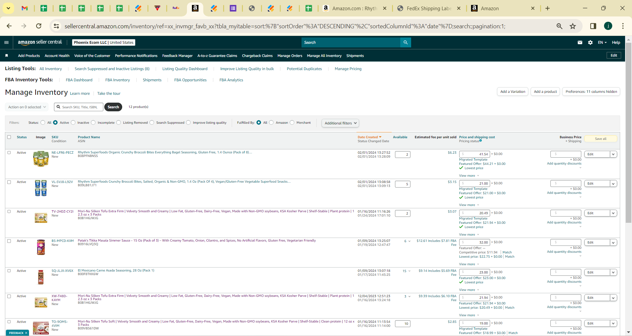Open Manage Orders in the nav bar
The width and height of the screenshot is (632, 336).
pyautogui.click(x=290, y=56)
